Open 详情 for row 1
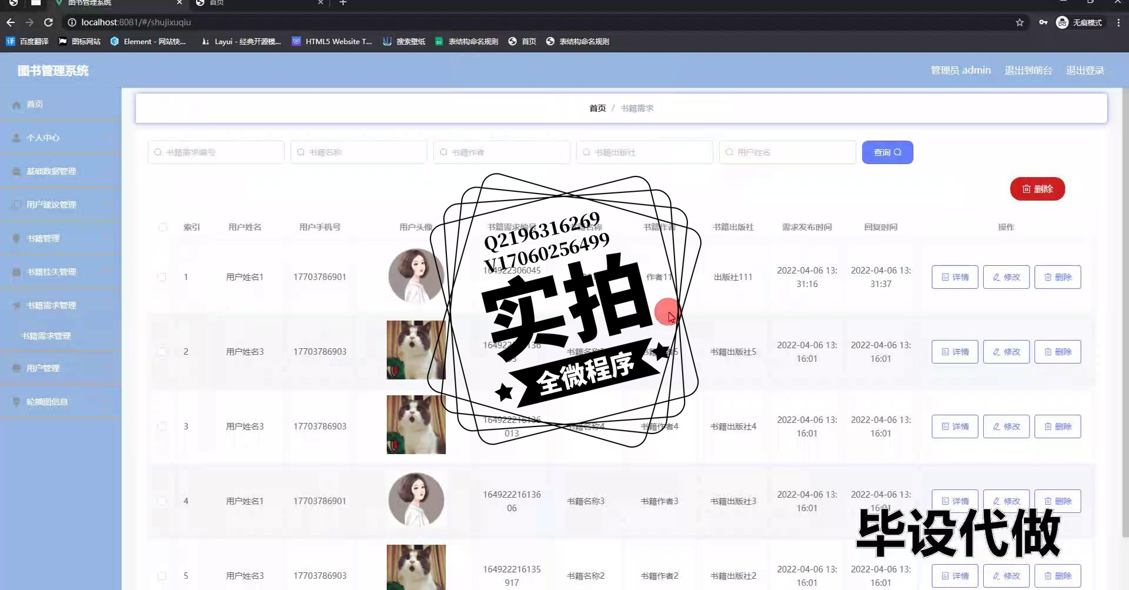 [955, 277]
